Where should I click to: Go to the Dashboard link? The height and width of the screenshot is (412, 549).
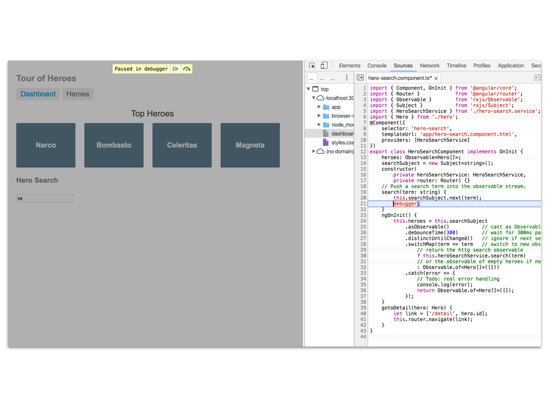pos(38,94)
